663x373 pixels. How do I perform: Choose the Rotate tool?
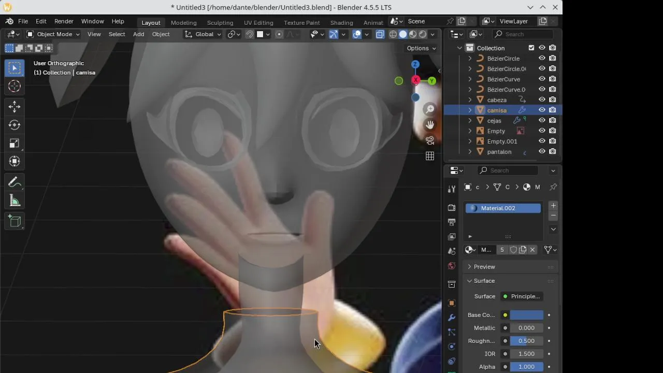15,125
